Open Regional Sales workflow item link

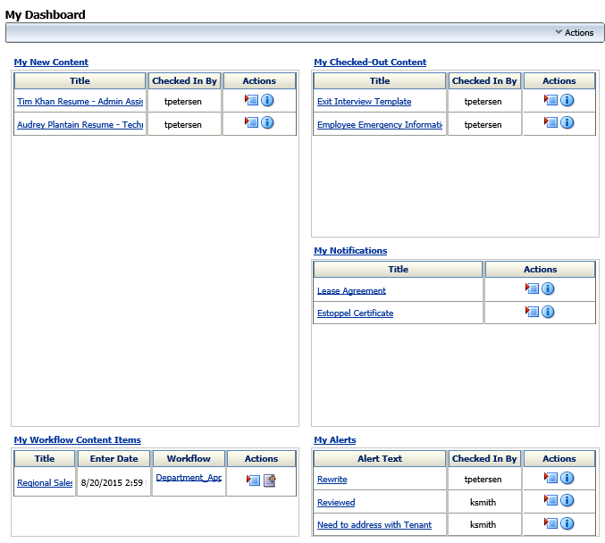click(45, 483)
